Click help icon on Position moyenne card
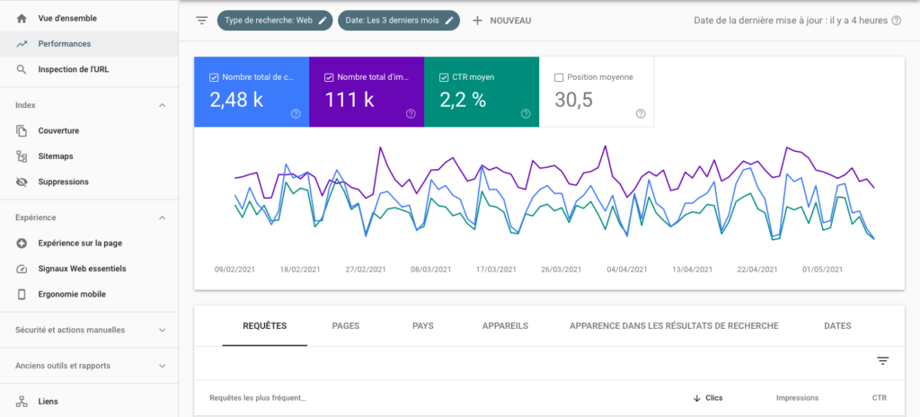 (x=641, y=114)
